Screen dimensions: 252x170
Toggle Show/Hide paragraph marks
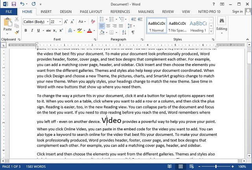point(133,32)
